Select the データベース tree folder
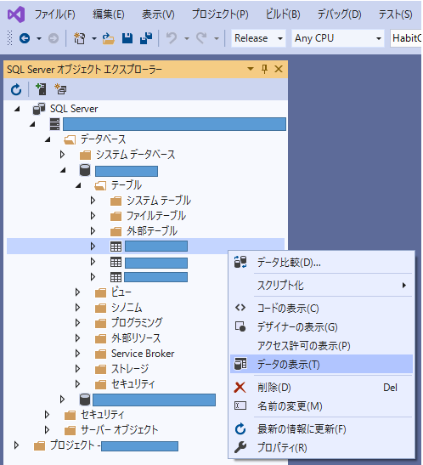Screen dimensions: 423x465 coord(103,139)
